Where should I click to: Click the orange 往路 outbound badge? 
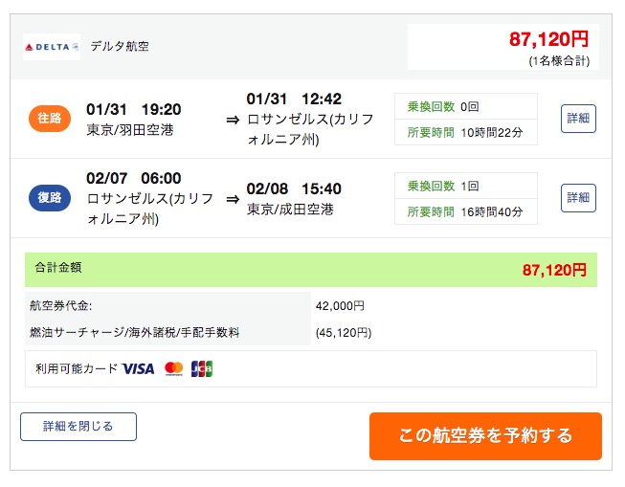pyautogui.click(x=49, y=119)
